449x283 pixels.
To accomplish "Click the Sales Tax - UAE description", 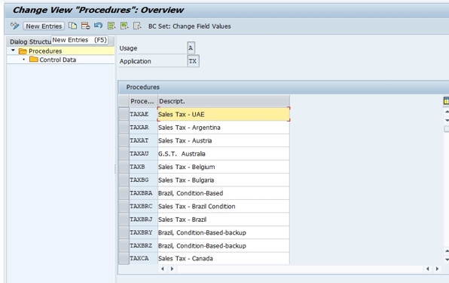I will (223, 114).
